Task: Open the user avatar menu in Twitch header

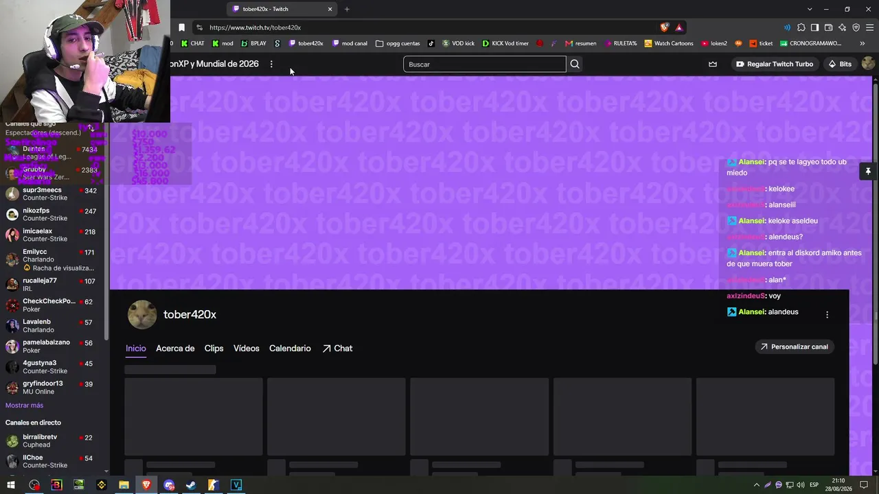Action: (868, 64)
